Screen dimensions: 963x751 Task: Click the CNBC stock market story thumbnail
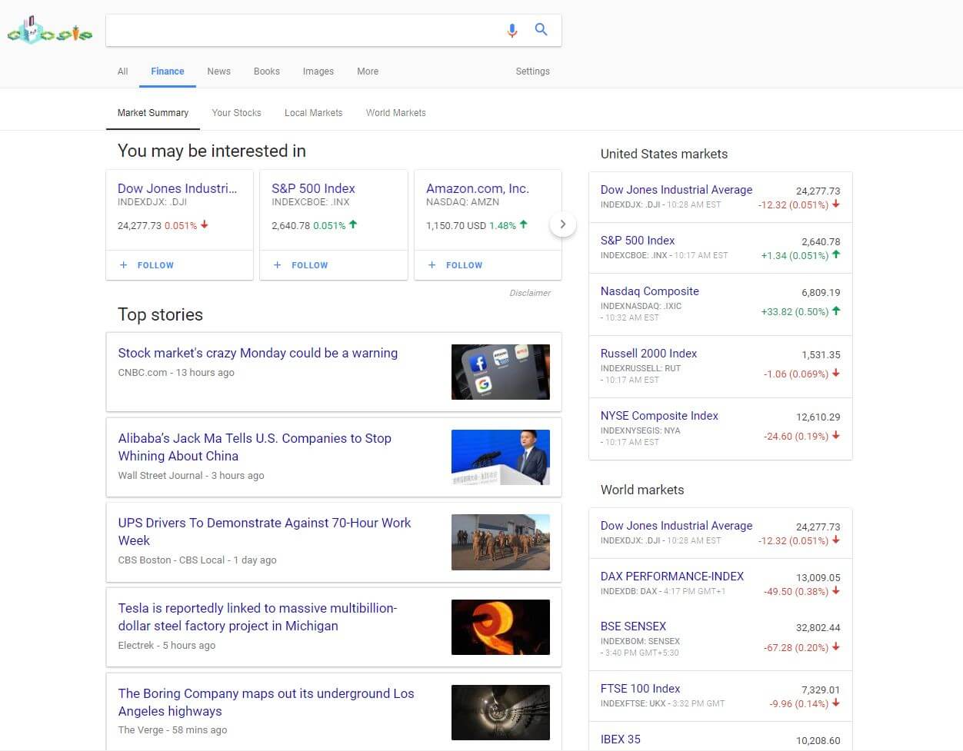pyautogui.click(x=500, y=372)
